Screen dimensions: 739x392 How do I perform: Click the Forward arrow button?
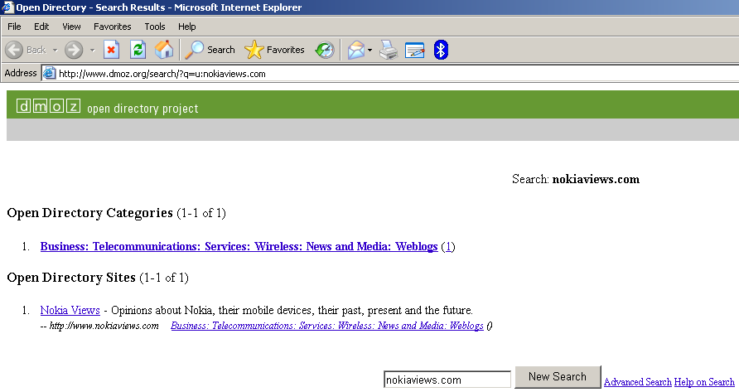[x=74, y=50]
